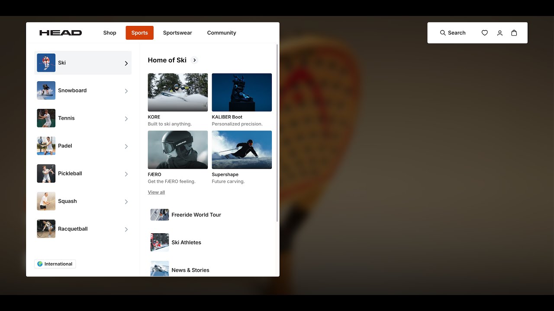Open the Sportswear menu
The width and height of the screenshot is (554, 311).
pos(177,33)
